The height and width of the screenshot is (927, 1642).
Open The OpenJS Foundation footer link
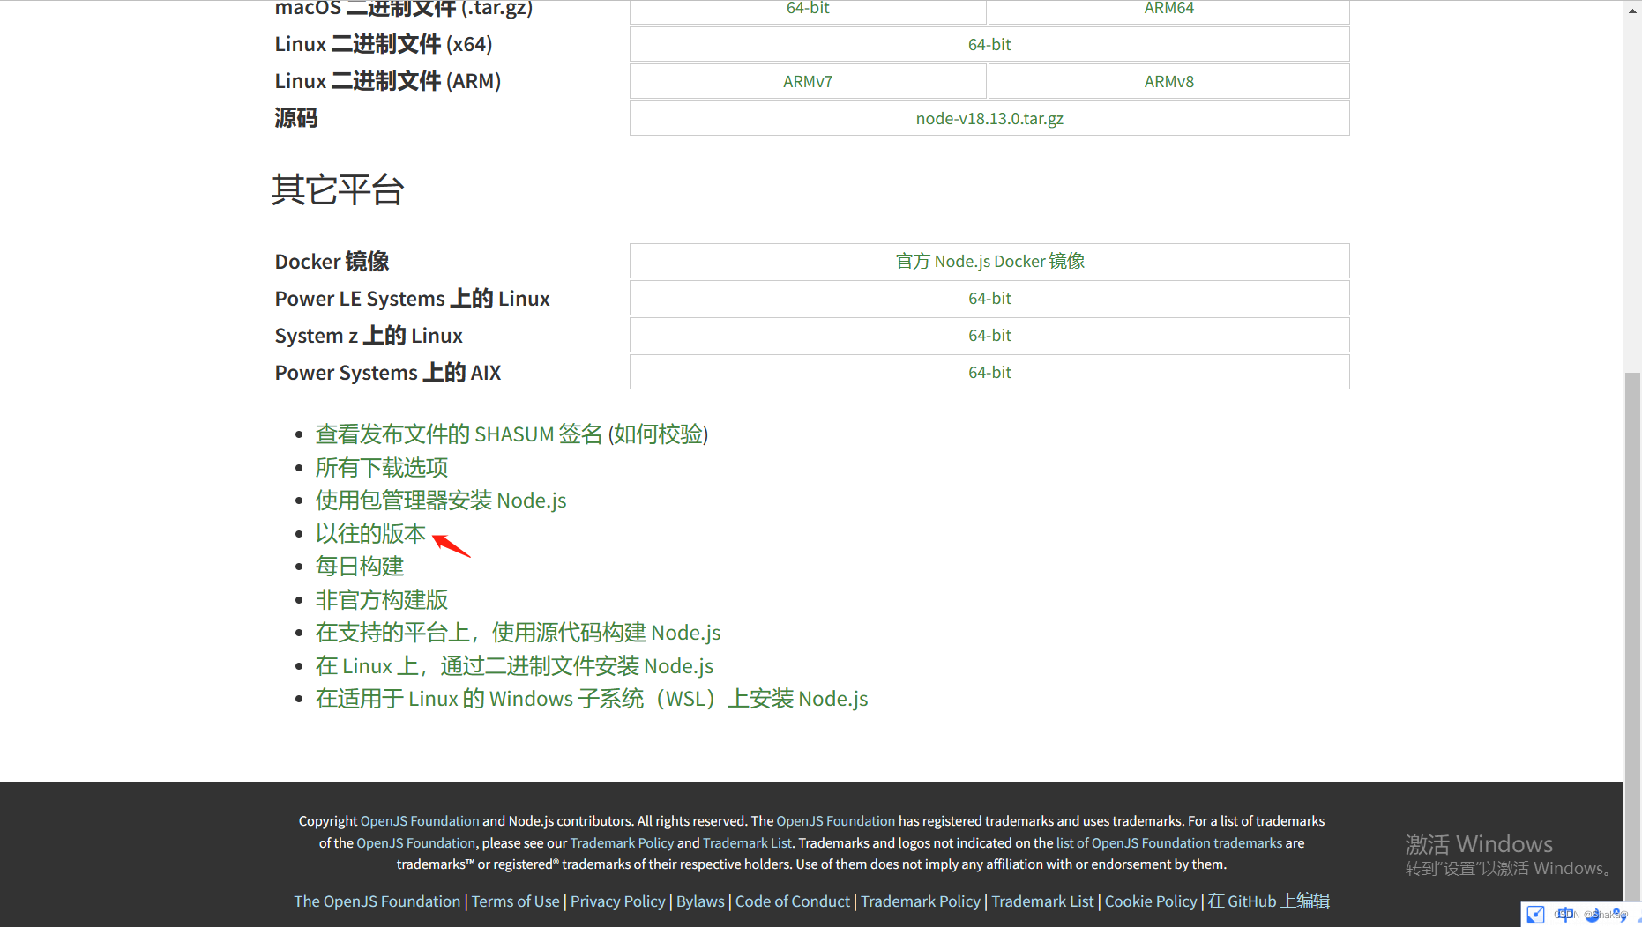coord(377,901)
